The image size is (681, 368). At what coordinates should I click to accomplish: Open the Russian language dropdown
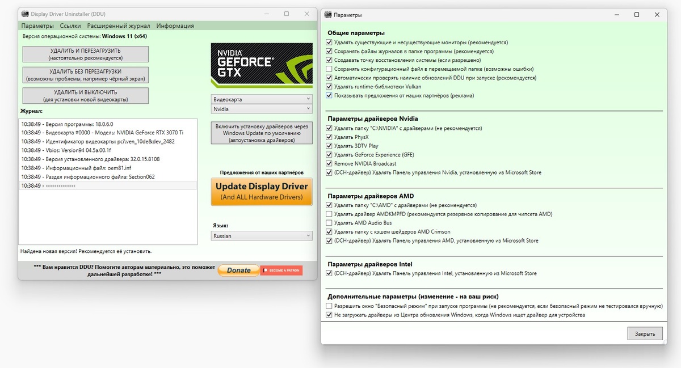262,236
